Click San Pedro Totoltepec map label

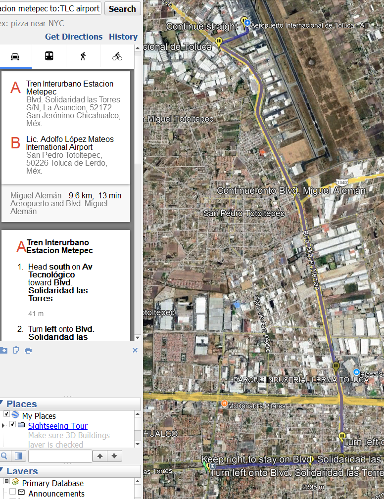(244, 213)
